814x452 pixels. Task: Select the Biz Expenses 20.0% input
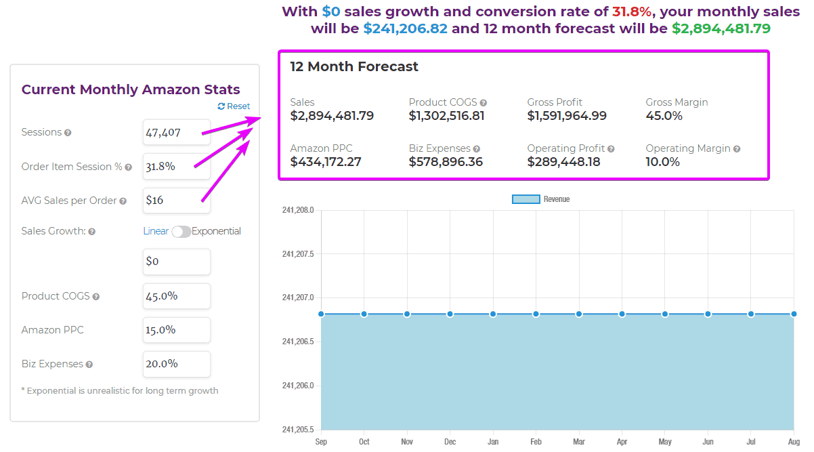point(176,364)
